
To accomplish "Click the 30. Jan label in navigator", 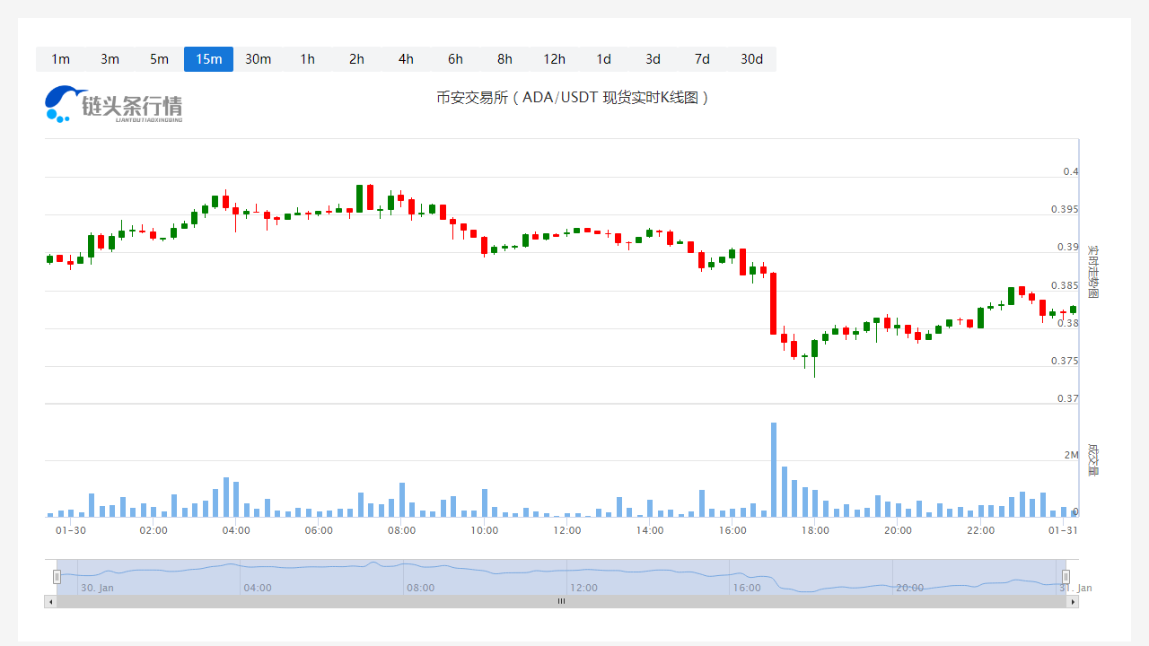I will tap(97, 588).
